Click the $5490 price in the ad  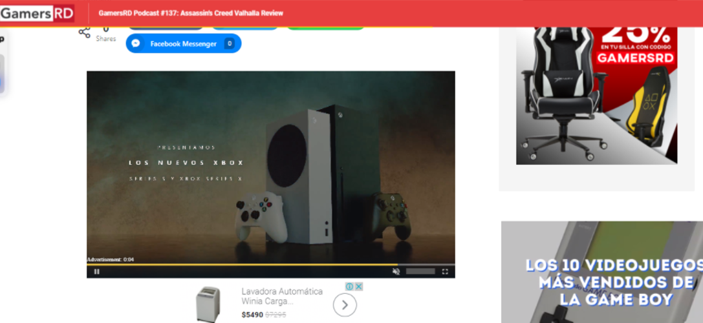[x=252, y=315]
